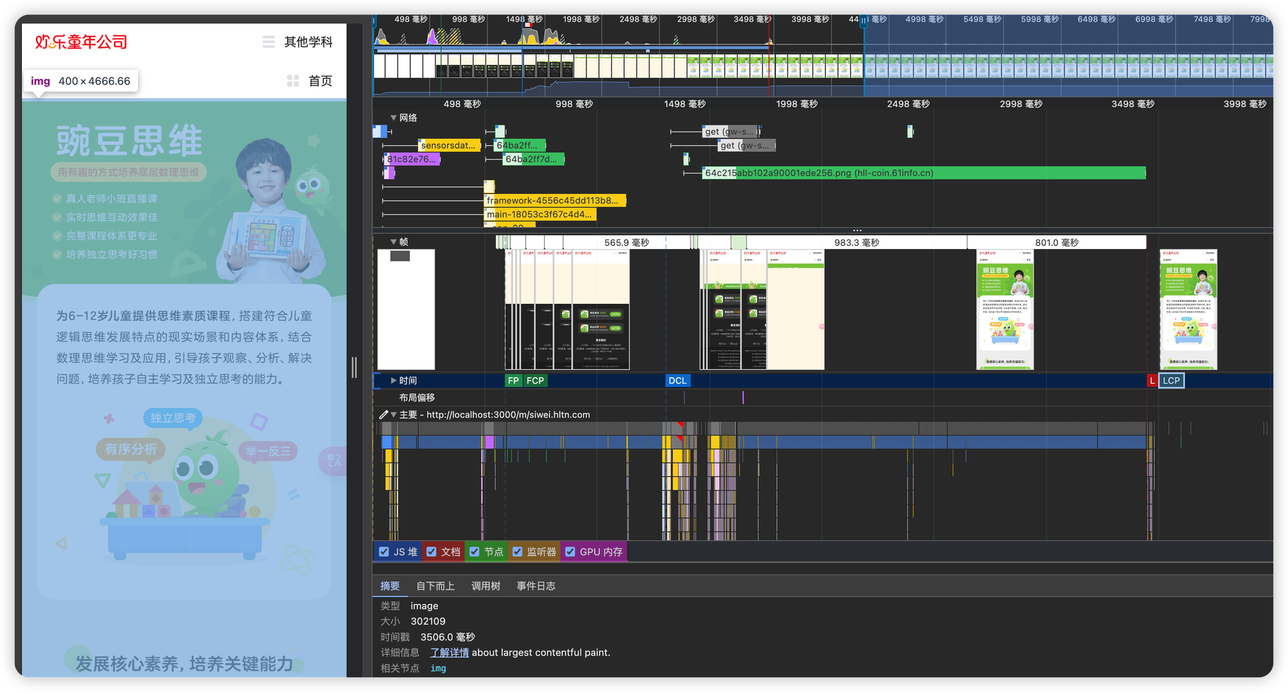Open the 事件日志 tab

point(536,586)
